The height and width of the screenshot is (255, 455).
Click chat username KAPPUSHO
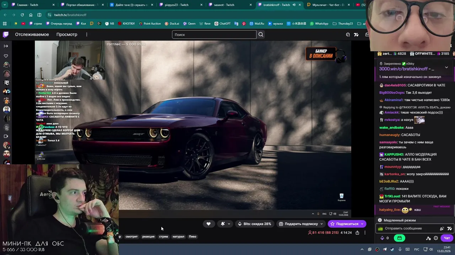[394, 154]
